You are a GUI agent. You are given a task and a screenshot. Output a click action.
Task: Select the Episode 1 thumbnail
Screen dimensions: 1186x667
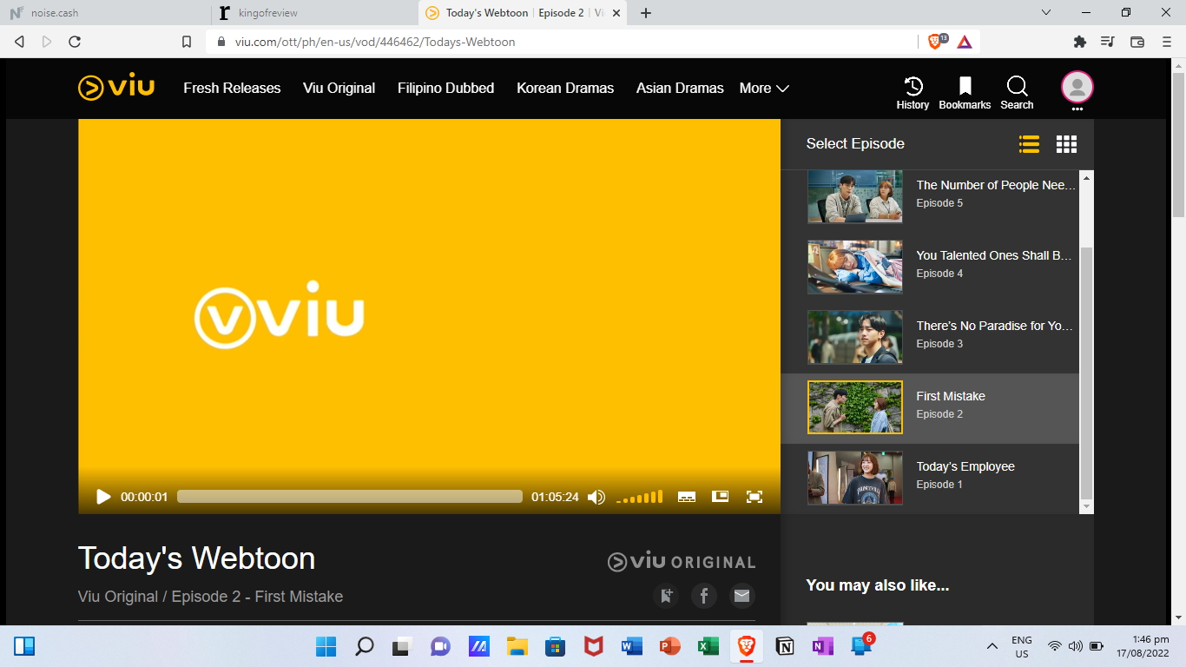(x=855, y=478)
